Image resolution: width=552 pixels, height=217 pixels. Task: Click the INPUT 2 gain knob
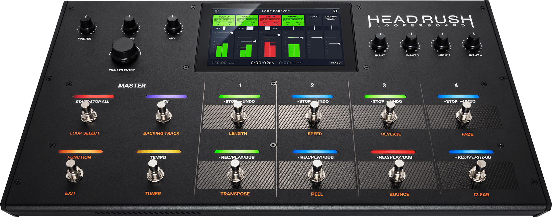411,42
